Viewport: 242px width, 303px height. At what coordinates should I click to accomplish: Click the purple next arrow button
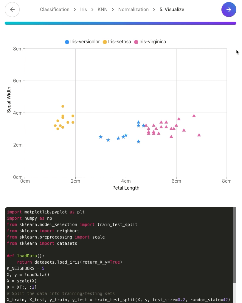pos(229,10)
